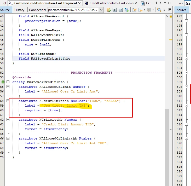This screenshot has width=191, height=186.
Task: Click "field AllowedDueDays;" on line 43
Action: coord(40,30)
